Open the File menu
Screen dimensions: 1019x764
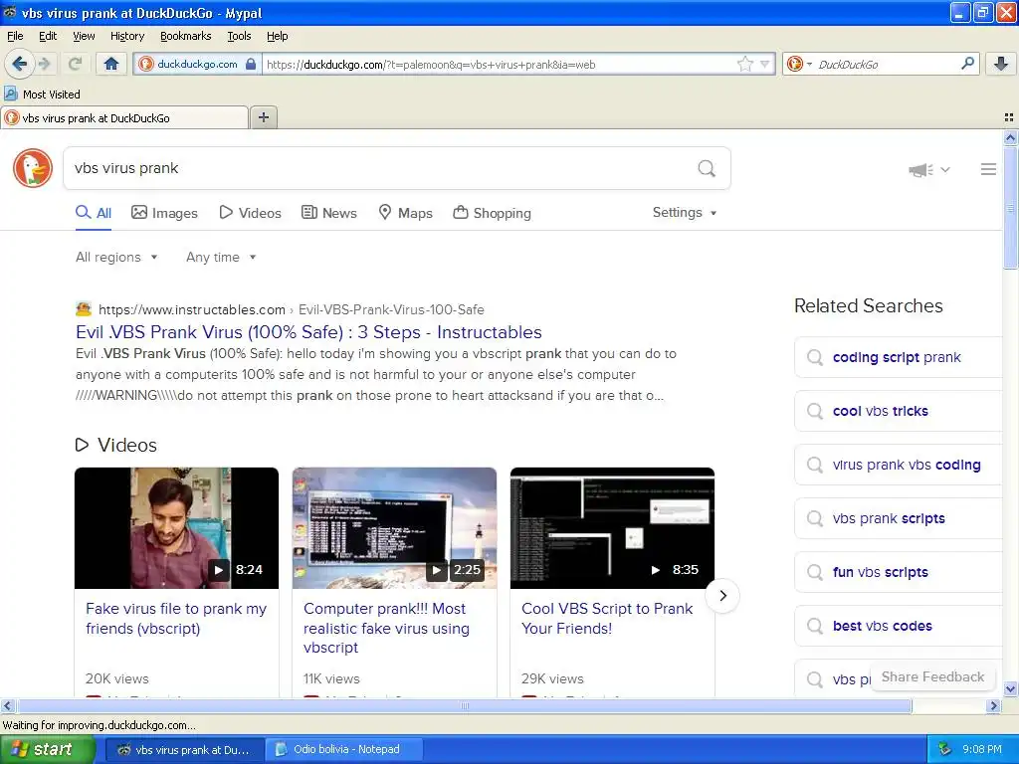15,36
